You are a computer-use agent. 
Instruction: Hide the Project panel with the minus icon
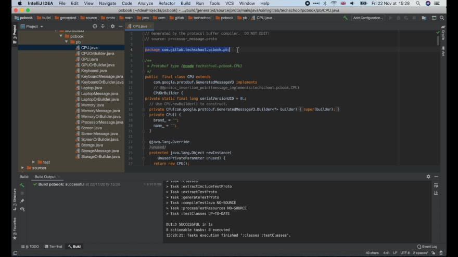pyautogui.click(x=120, y=26)
